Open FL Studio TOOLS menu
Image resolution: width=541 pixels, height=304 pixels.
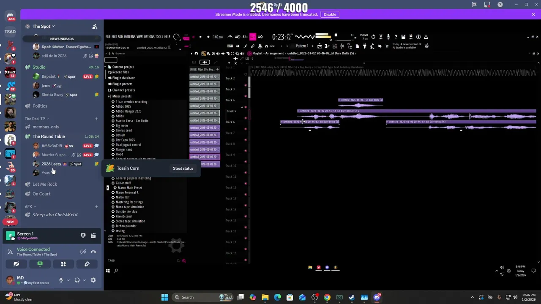(159, 37)
